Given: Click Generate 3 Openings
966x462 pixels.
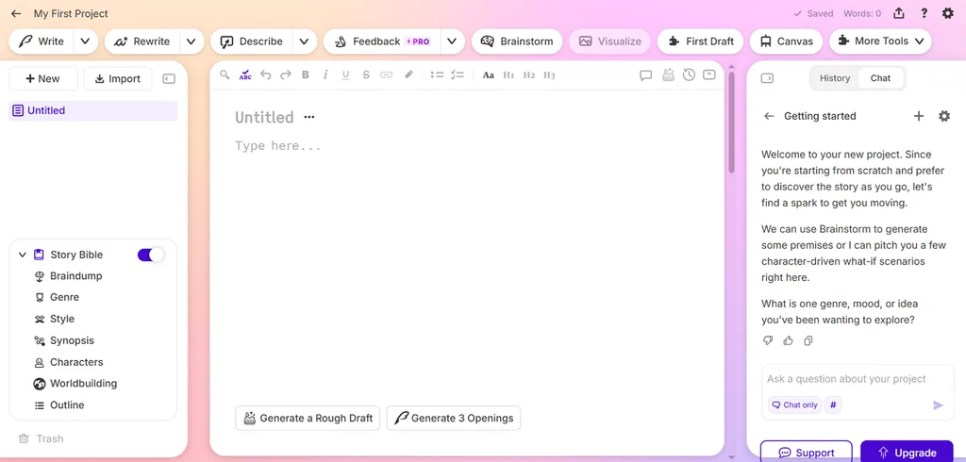Looking at the screenshot, I should 454,419.
